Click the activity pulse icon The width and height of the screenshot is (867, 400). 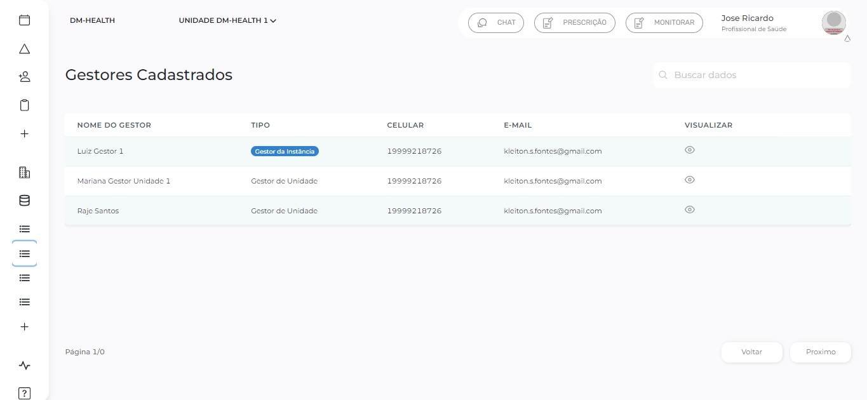24,366
